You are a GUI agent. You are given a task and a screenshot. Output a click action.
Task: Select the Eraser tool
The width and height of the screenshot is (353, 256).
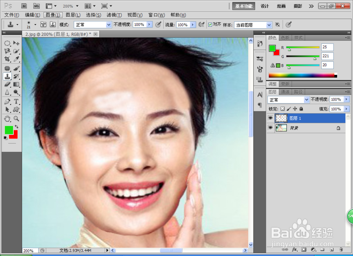pyautogui.click(x=7, y=84)
